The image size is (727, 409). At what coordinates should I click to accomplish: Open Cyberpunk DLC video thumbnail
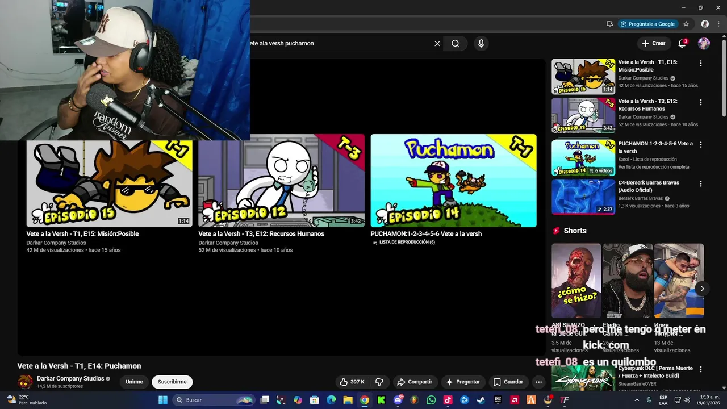point(583,378)
